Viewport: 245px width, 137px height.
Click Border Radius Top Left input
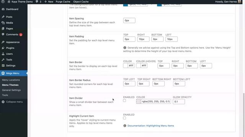click(129, 84)
